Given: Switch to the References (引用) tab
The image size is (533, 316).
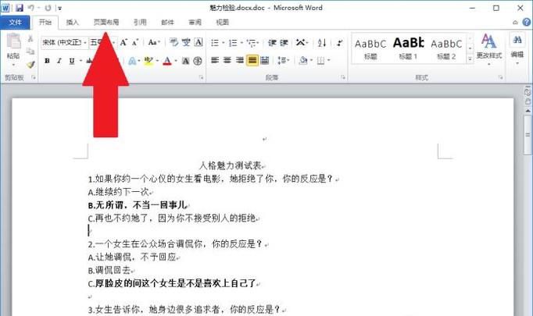Looking at the screenshot, I should (140, 23).
